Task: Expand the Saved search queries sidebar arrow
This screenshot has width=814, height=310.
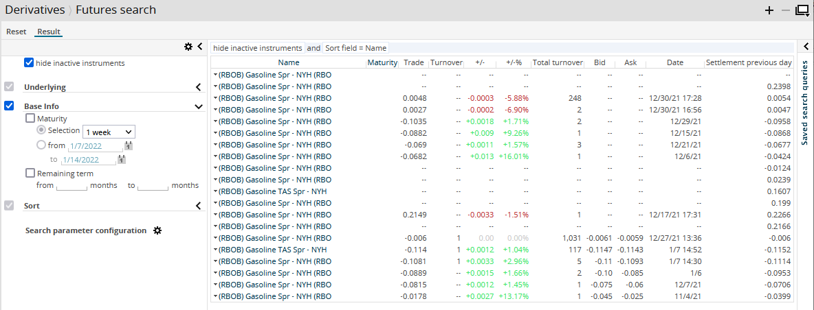Action: [806, 47]
